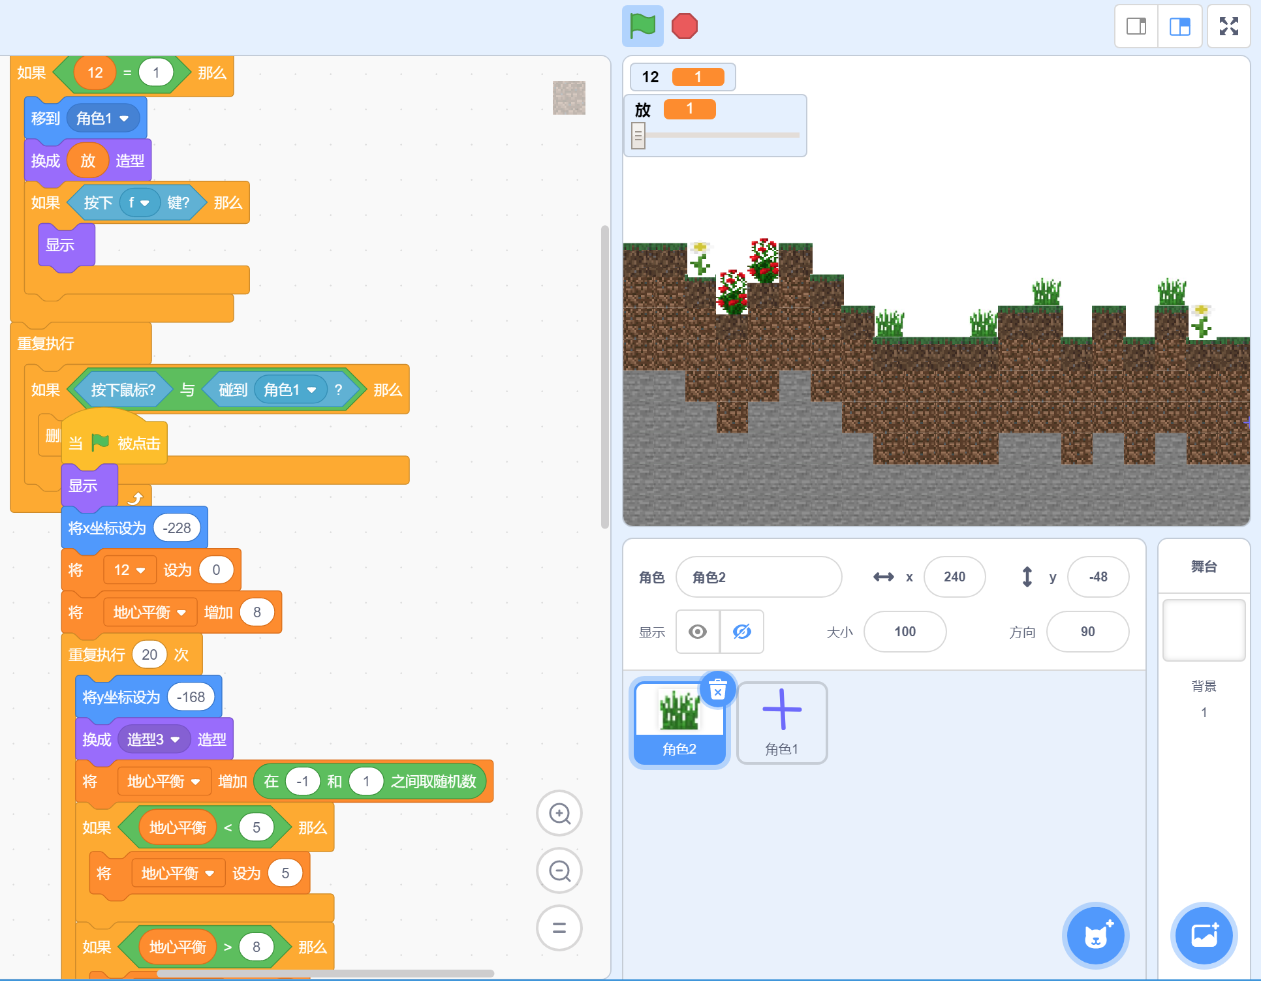
Task: Edit the sprite name field 角色2
Action: click(758, 577)
